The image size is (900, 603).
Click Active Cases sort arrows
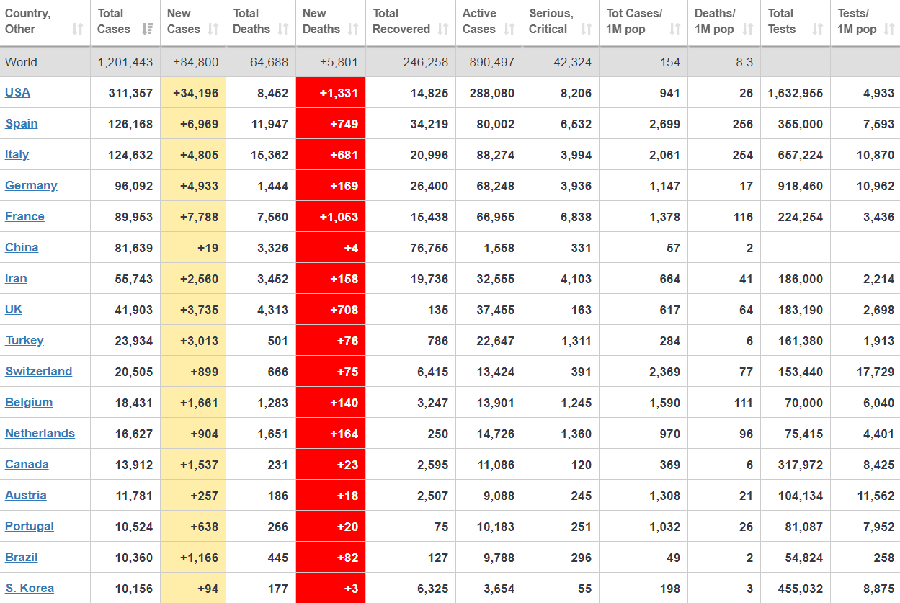pyautogui.click(x=509, y=30)
